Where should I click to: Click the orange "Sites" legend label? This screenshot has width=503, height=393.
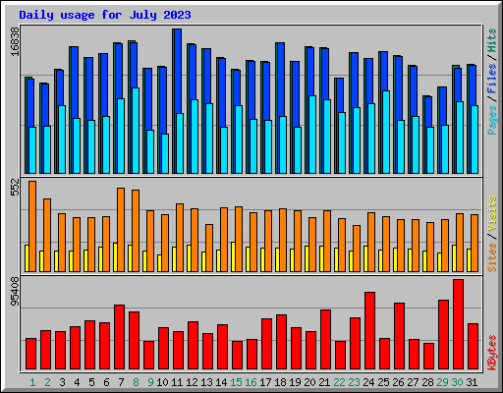(492, 257)
